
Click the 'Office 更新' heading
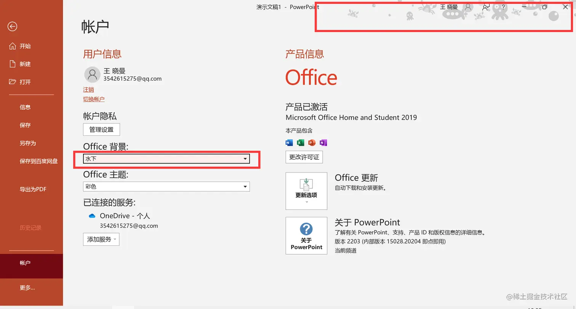point(356,178)
